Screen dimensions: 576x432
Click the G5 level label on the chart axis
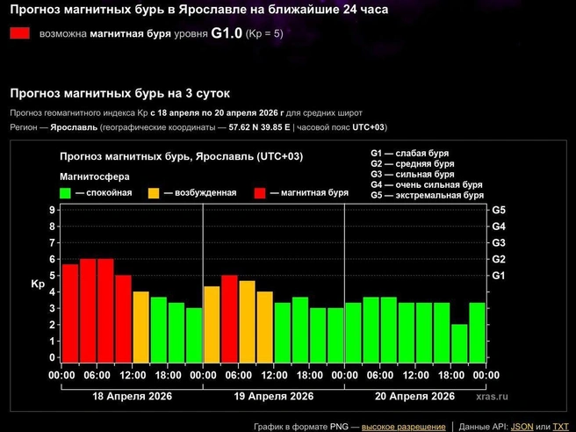pyautogui.click(x=499, y=210)
